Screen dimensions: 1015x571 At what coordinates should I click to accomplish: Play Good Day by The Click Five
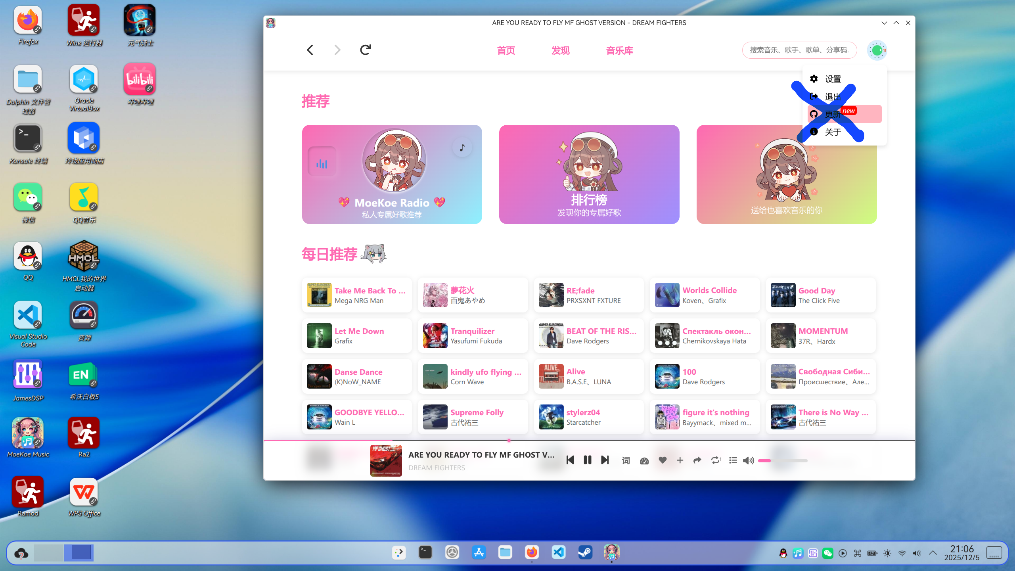click(821, 295)
